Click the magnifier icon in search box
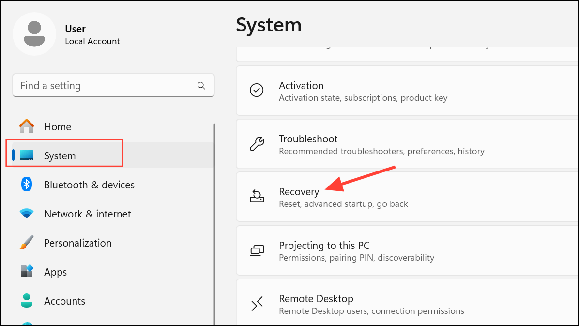Viewport: 579px width, 326px height. click(201, 86)
